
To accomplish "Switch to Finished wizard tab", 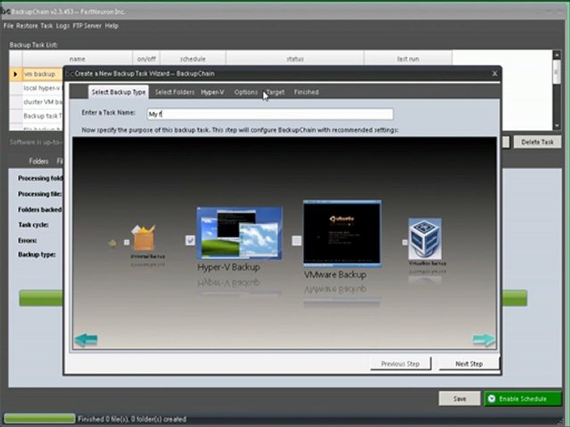I will pos(306,93).
